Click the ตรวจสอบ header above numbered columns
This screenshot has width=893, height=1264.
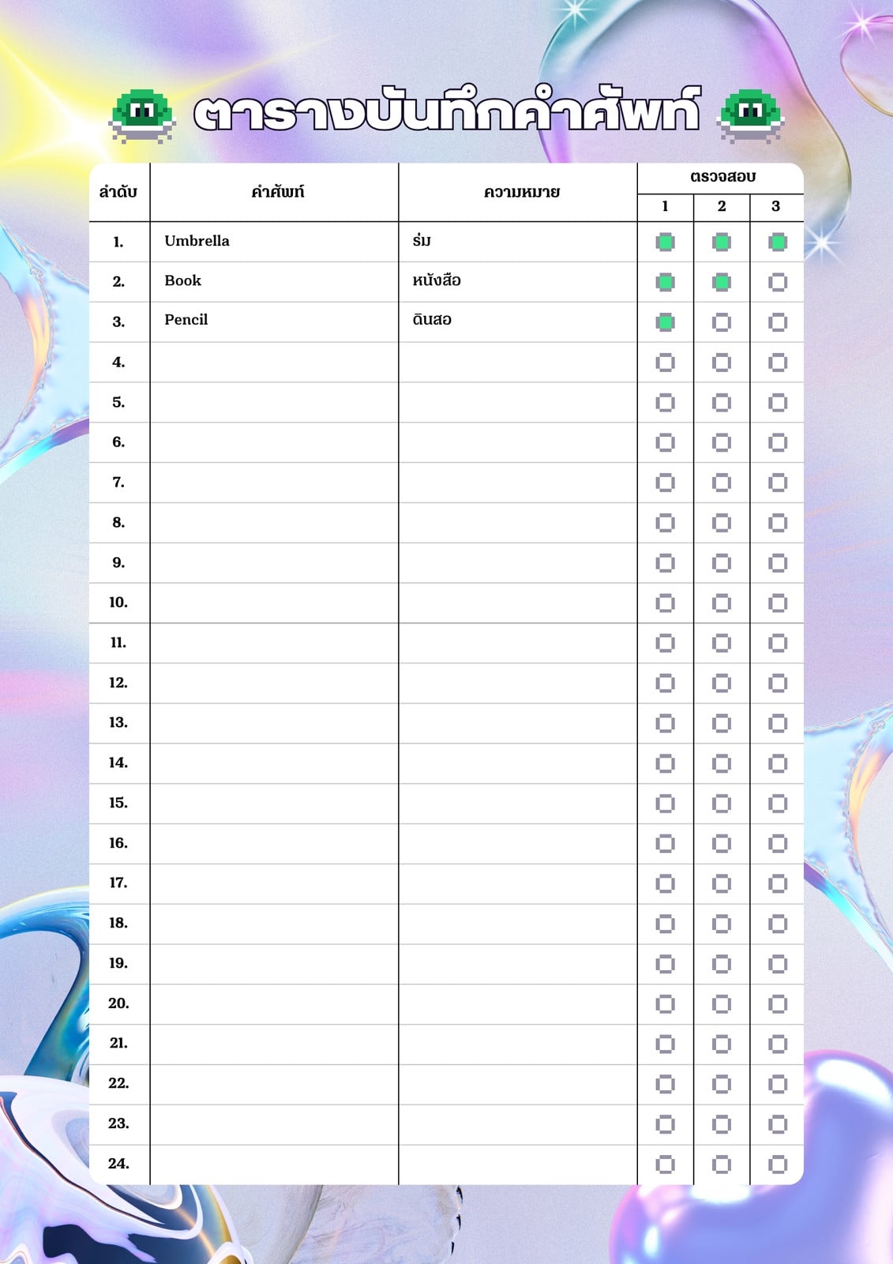point(722,177)
